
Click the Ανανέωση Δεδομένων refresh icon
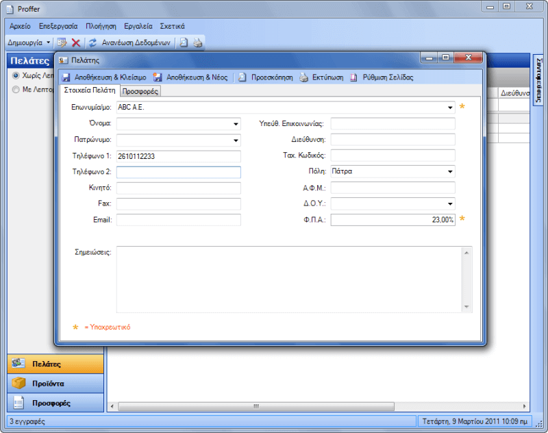coord(92,42)
